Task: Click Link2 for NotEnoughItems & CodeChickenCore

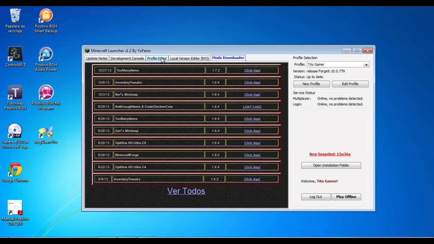Action: pos(257,107)
